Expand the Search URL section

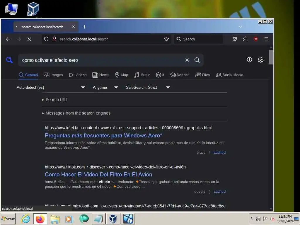click(55, 100)
